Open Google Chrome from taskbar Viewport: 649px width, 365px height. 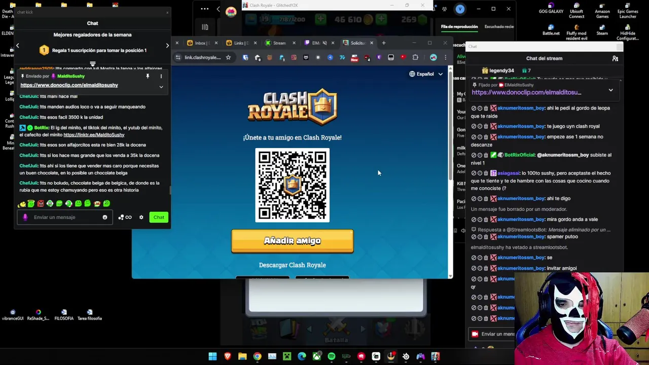257,356
